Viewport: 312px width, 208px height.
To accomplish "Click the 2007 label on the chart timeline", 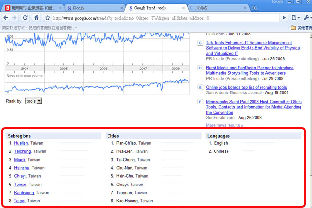I will click(143, 69).
